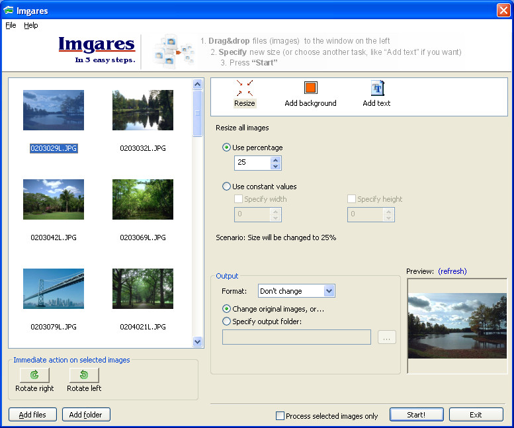
Task: Open the Help menu
Action: (31, 25)
